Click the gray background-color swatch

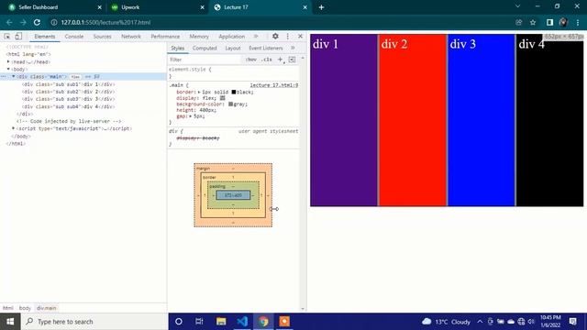point(230,104)
